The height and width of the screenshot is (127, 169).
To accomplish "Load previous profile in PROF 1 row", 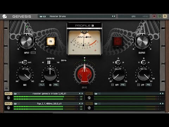I will coord(80,93).
